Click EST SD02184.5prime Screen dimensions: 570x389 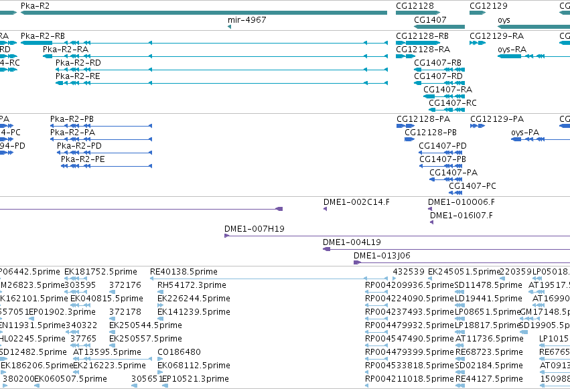point(460,372)
